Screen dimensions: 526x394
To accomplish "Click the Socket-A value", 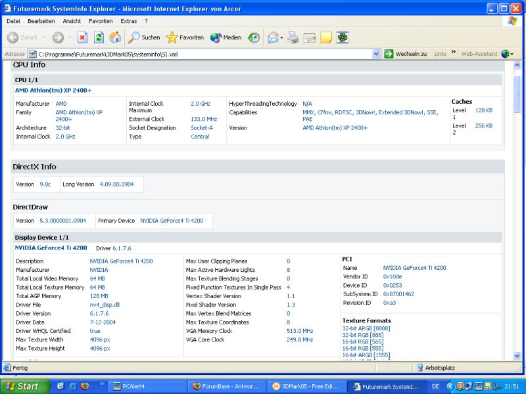I will pos(202,127).
